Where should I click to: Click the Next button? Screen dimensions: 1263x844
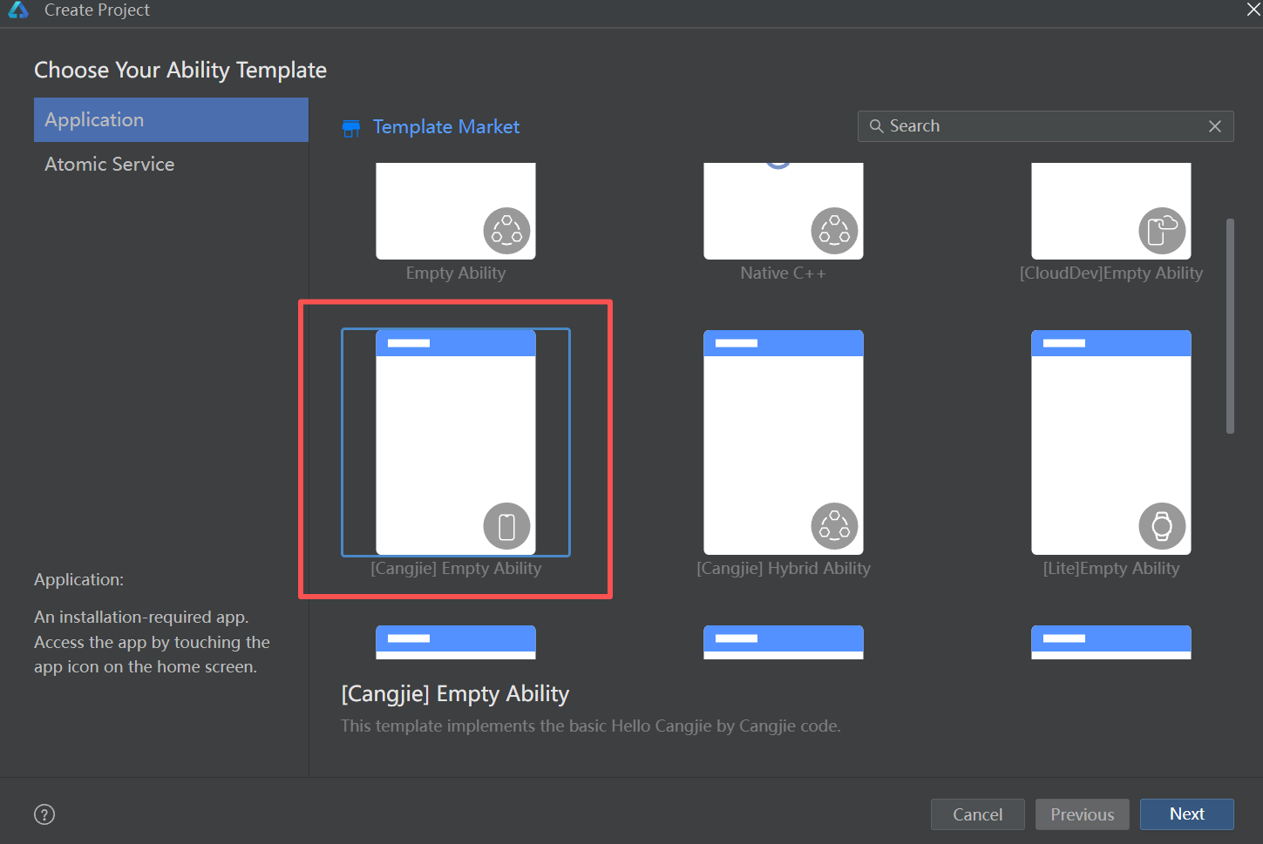click(x=1187, y=814)
